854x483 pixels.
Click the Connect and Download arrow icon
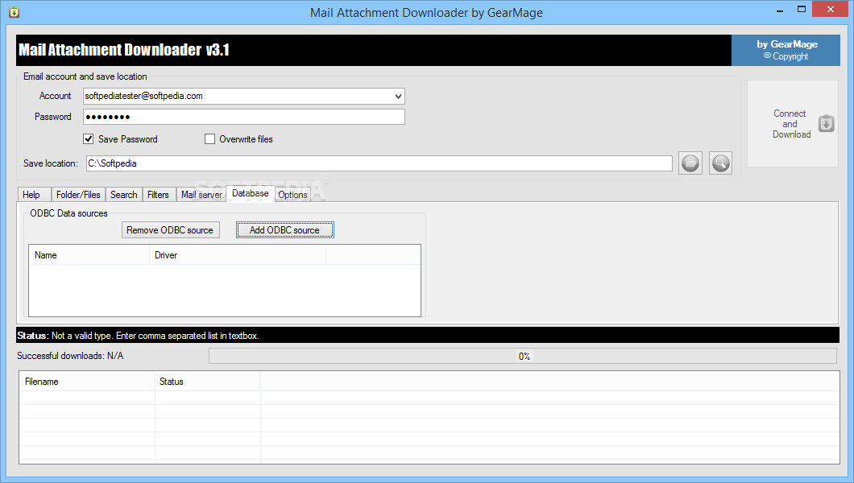point(827,123)
